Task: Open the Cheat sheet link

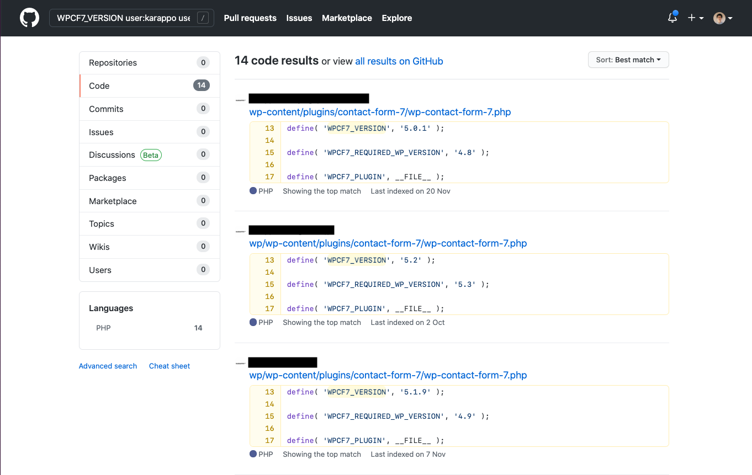Action: point(170,366)
